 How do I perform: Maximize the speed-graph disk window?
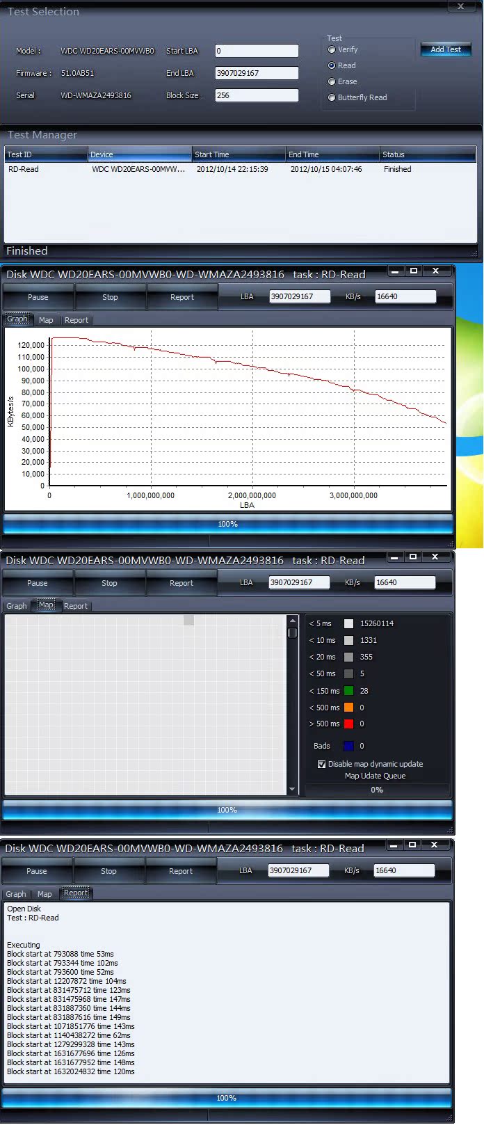click(414, 271)
